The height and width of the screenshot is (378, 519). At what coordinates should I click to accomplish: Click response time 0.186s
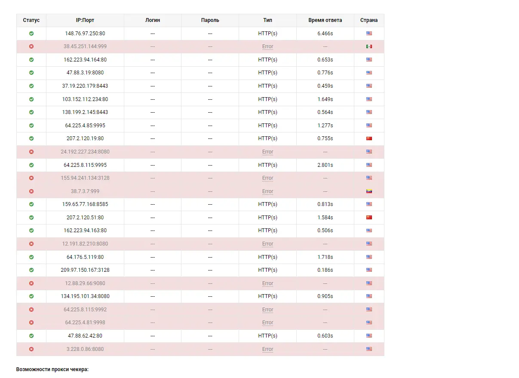(325, 270)
